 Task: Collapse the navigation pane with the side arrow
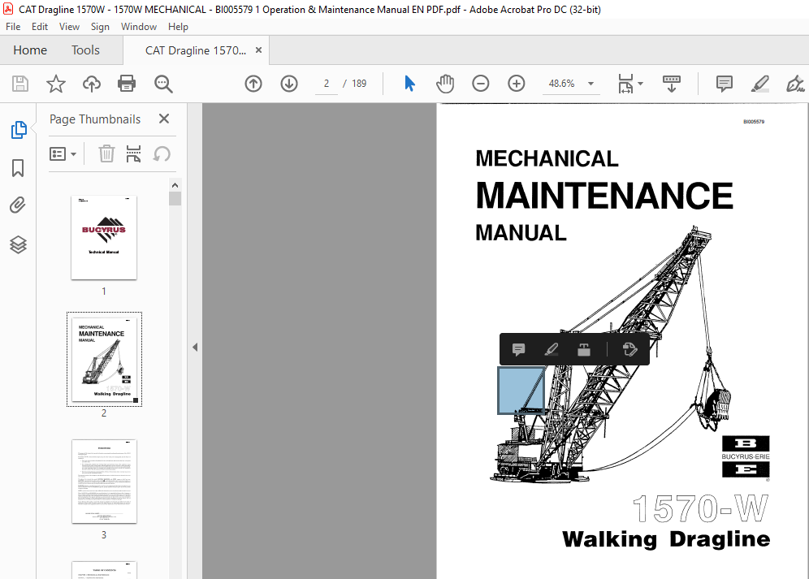(x=195, y=348)
